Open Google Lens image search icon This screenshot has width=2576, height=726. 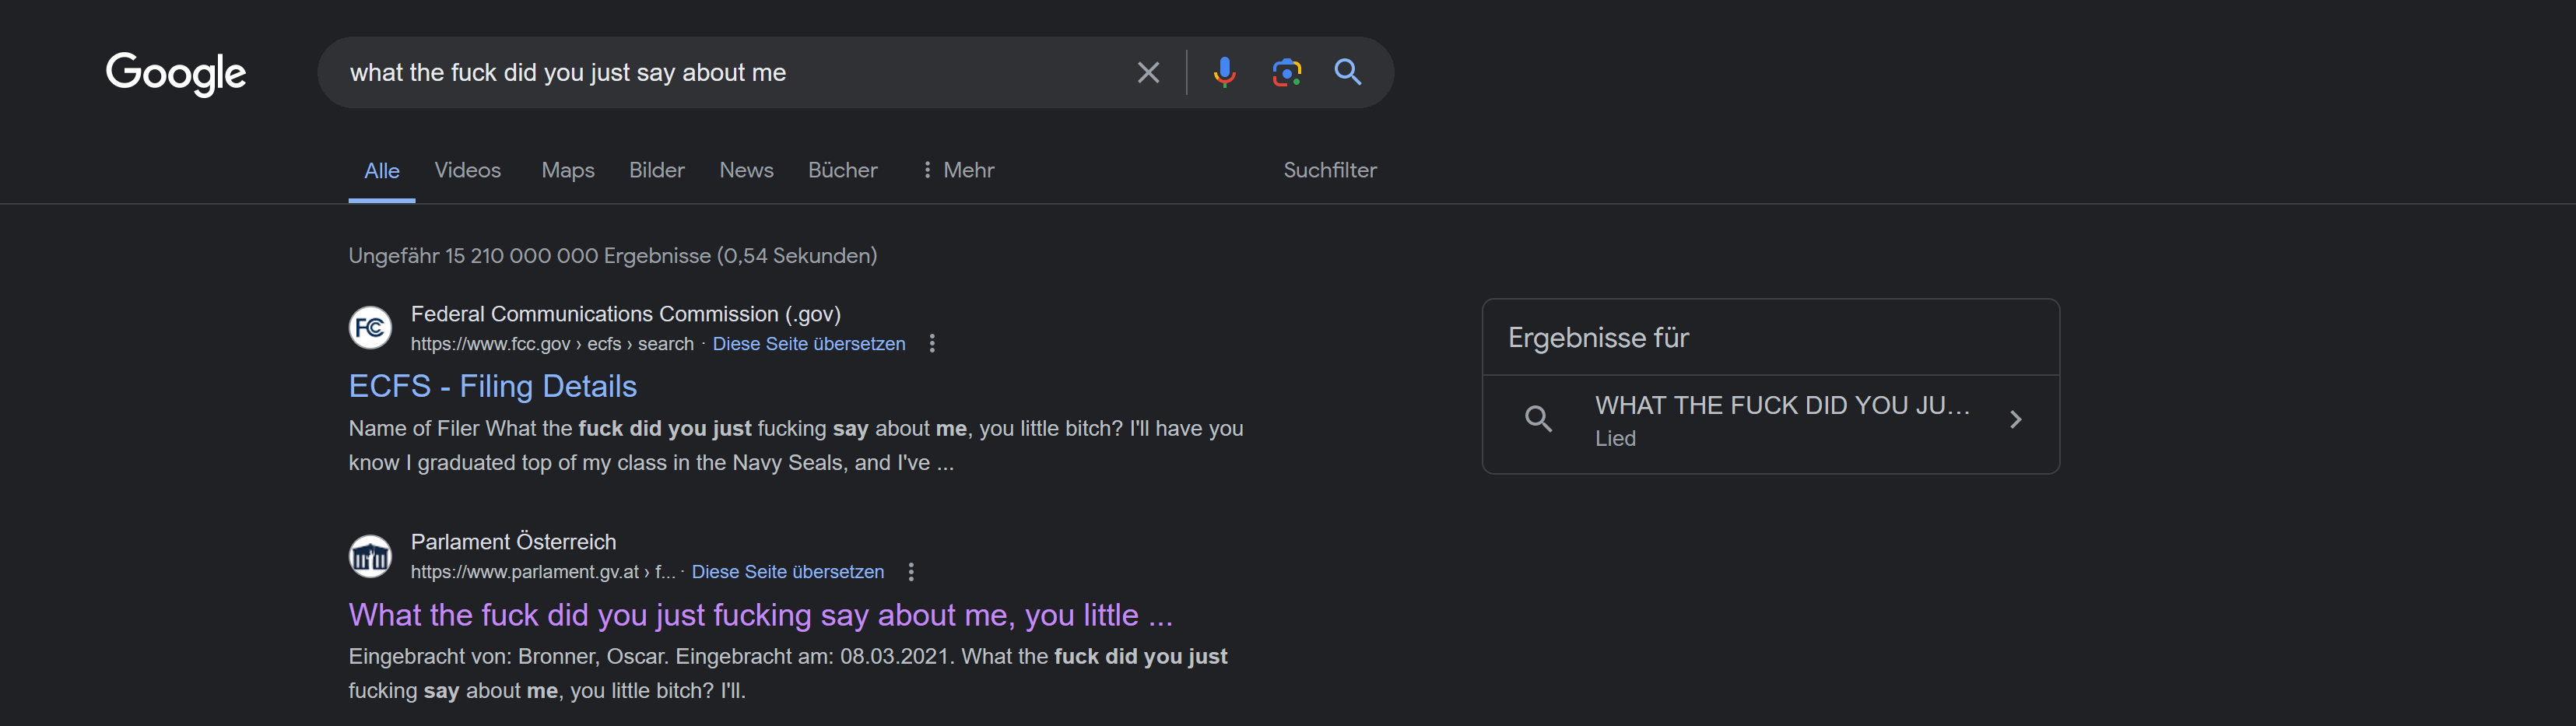pos(1286,72)
